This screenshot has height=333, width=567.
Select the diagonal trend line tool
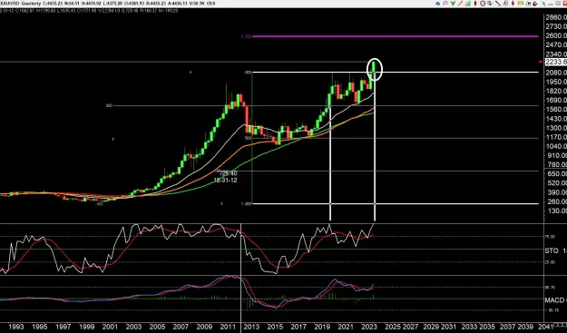[498, 4]
